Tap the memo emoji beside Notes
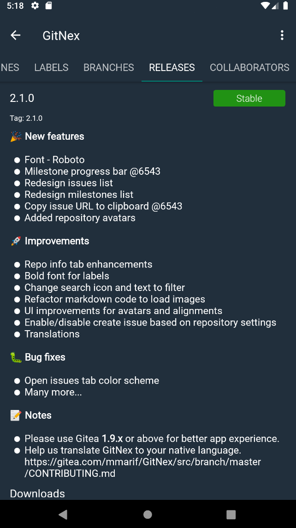The image size is (296, 528). click(x=16, y=415)
